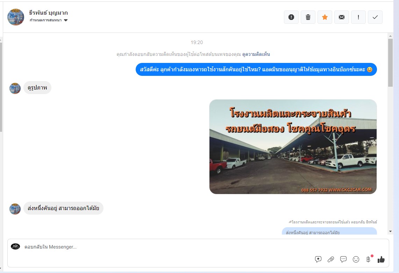Image resolution: width=399 pixels, height=273 pixels.
Task: Open the emoji smiley picker
Action: pyautogui.click(x=356, y=259)
